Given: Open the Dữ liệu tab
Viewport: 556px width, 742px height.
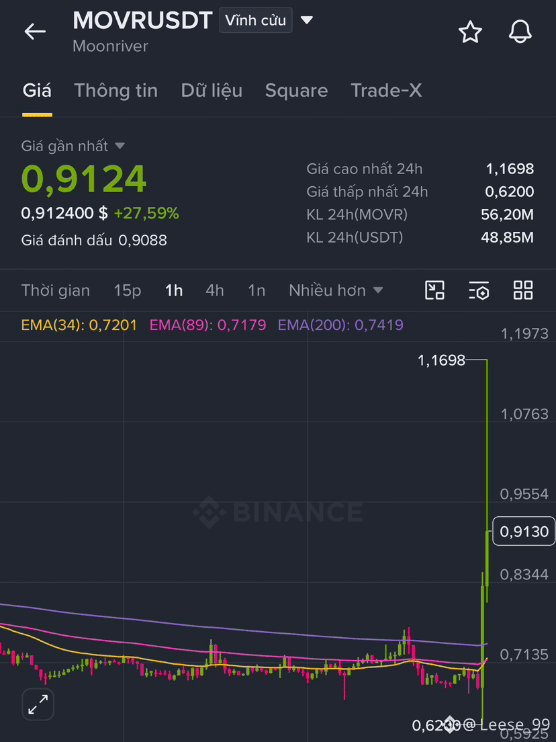Looking at the screenshot, I should click(212, 90).
